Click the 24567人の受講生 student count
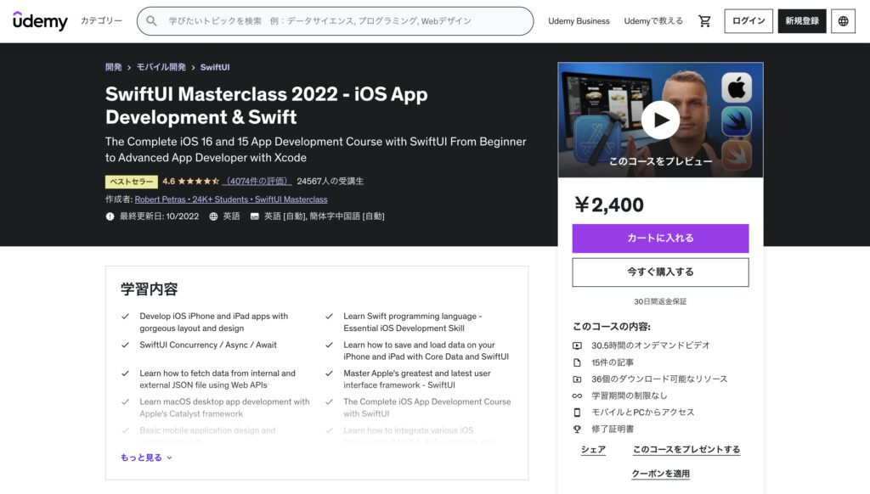Screen dimensions: 870x494 (x=330, y=182)
